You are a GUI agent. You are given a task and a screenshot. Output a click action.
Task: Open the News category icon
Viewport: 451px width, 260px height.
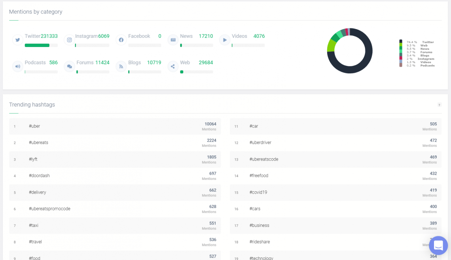click(173, 40)
